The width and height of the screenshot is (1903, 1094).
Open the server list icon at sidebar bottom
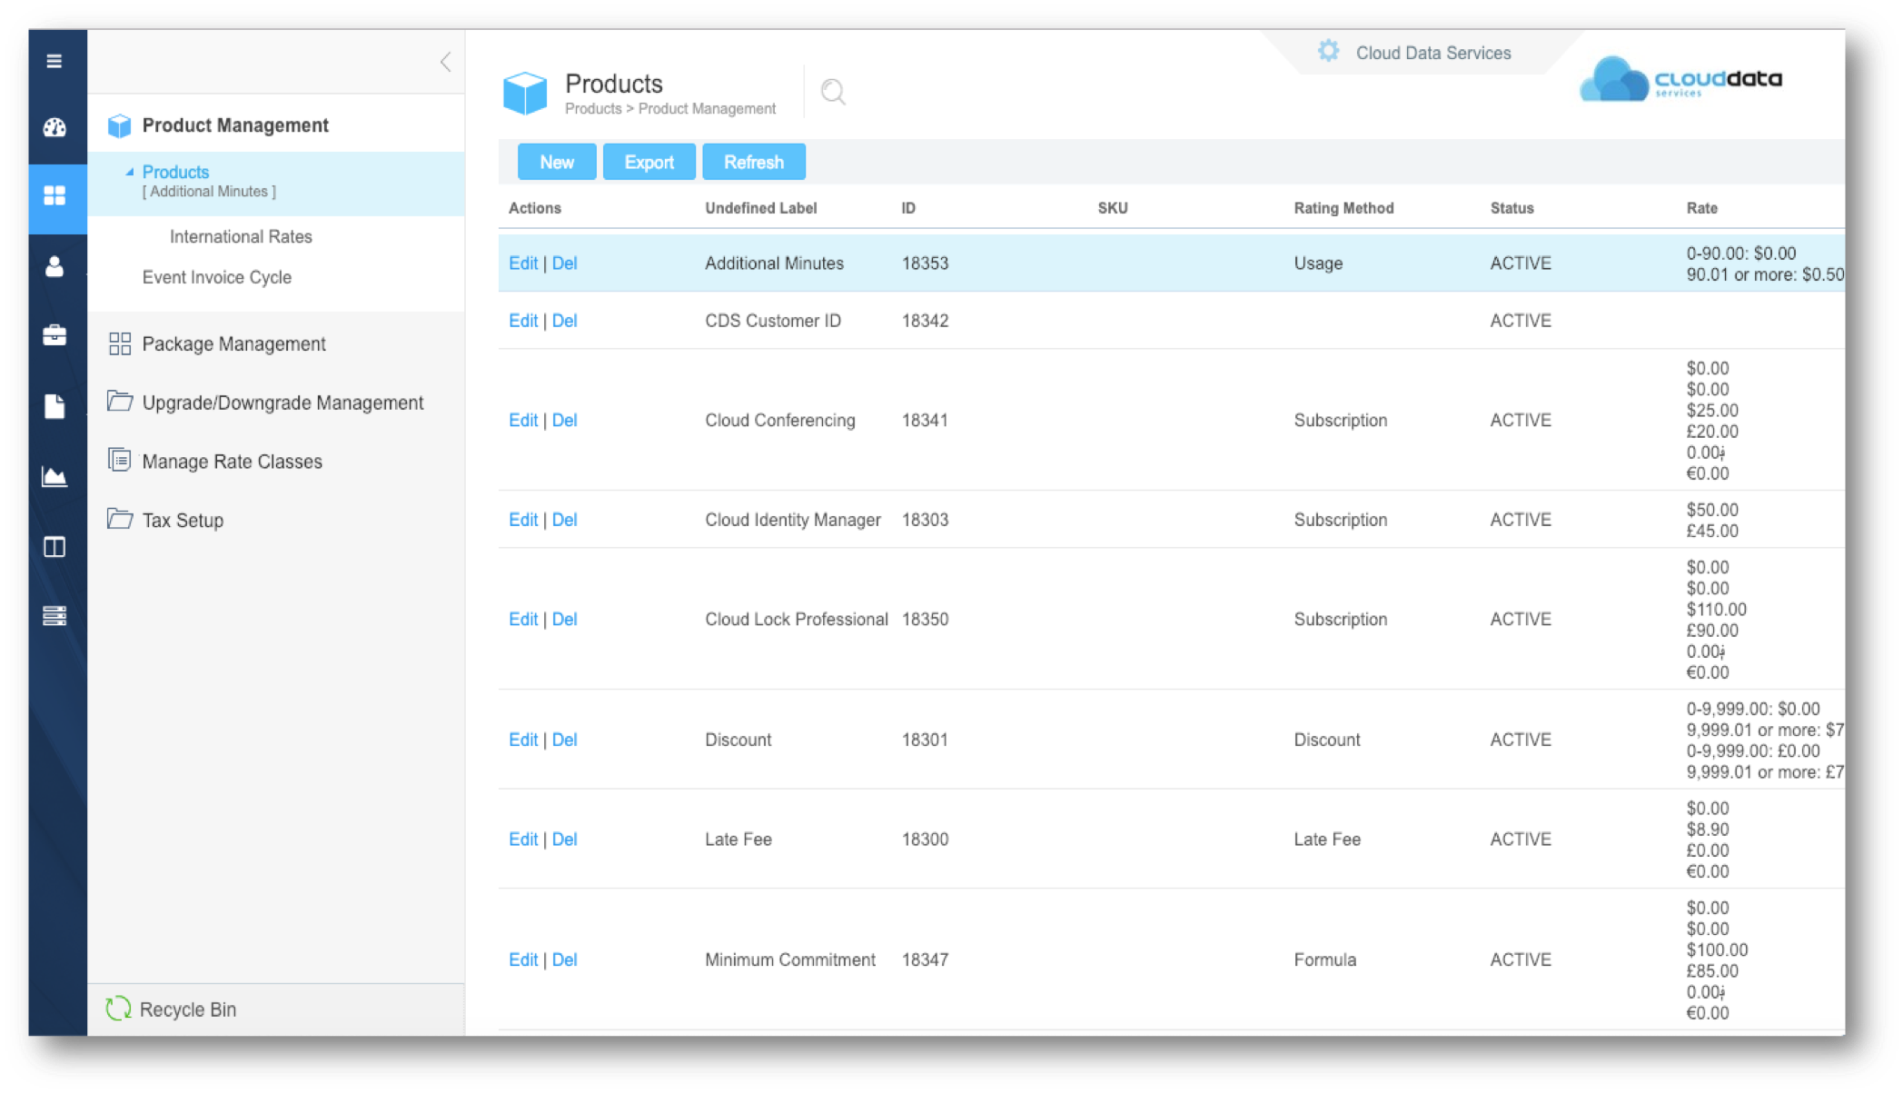pyautogui.click(x=55, y=616)
